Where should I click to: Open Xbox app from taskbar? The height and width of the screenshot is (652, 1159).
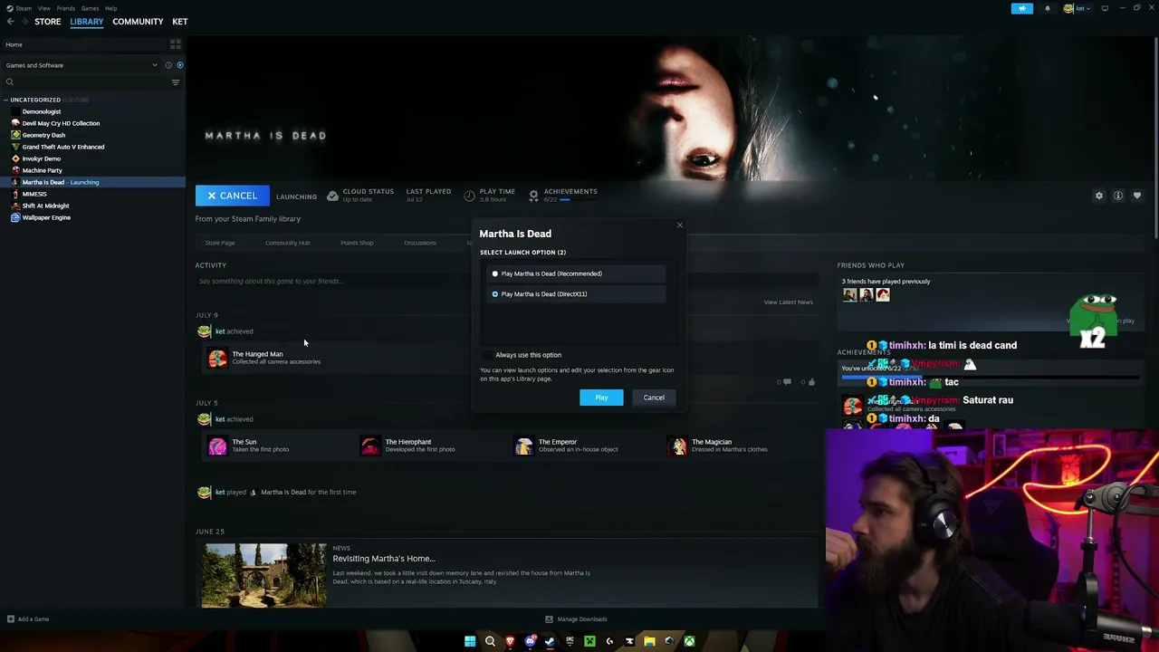click(689, 641)
